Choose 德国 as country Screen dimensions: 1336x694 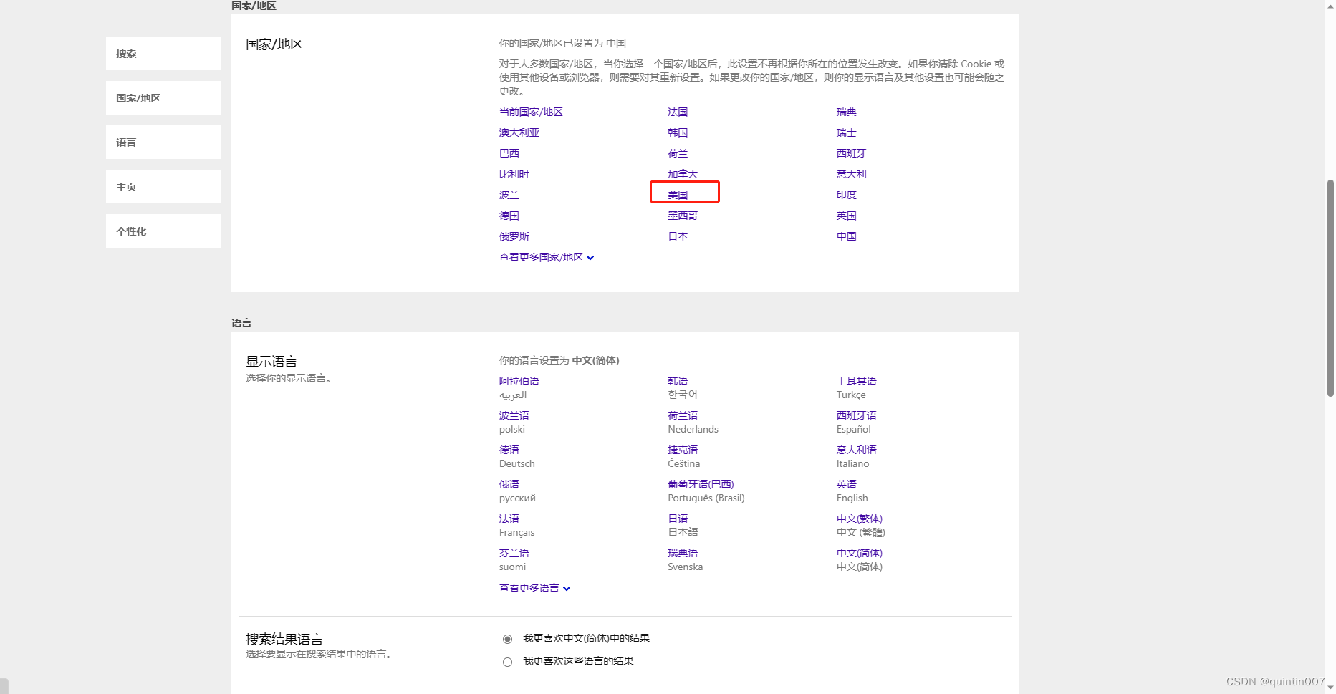pyautogui.click(x=509, y=216)
